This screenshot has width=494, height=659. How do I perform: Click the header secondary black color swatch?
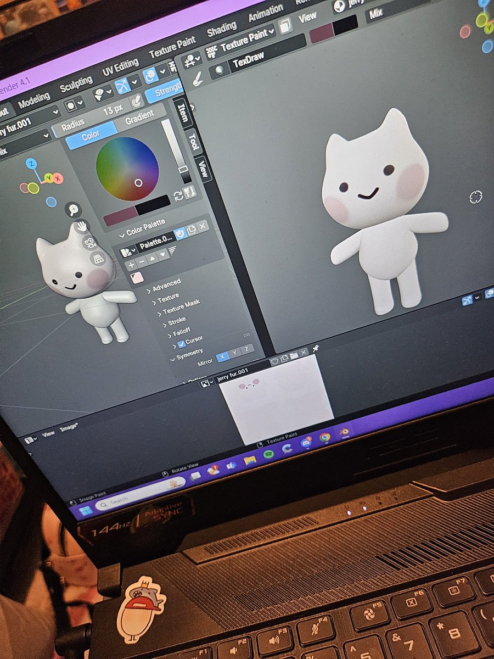345,25
